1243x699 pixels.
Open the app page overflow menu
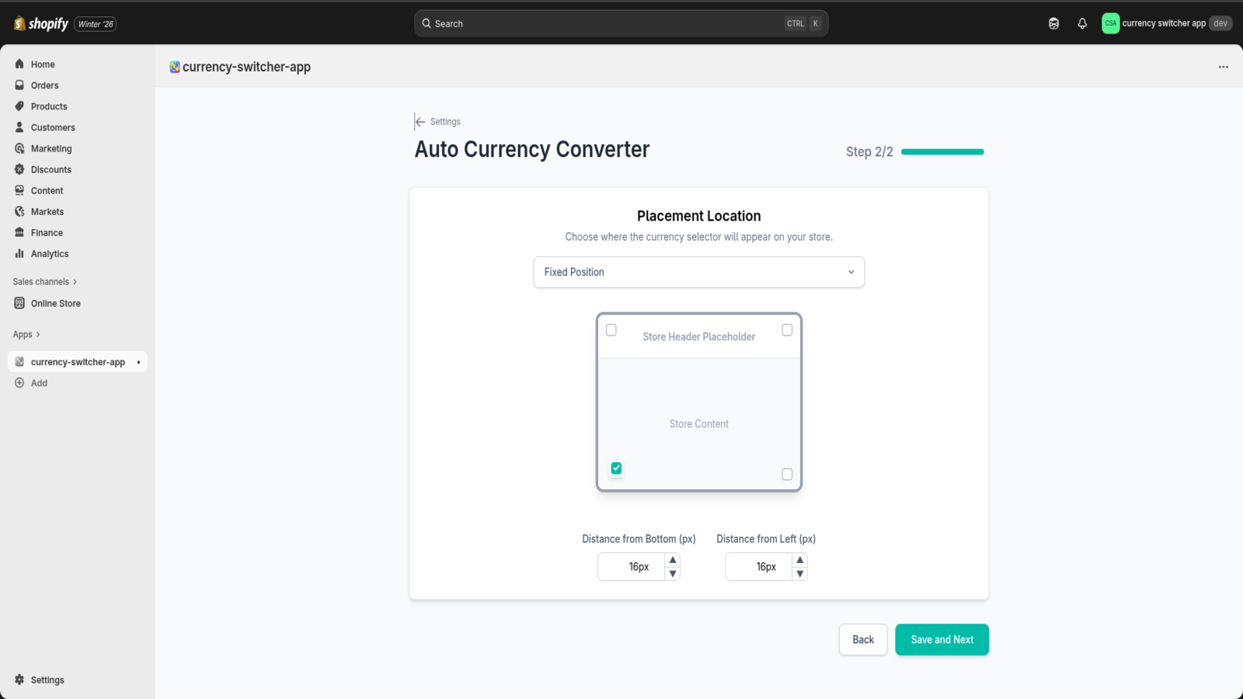(x=1223, y=67)
